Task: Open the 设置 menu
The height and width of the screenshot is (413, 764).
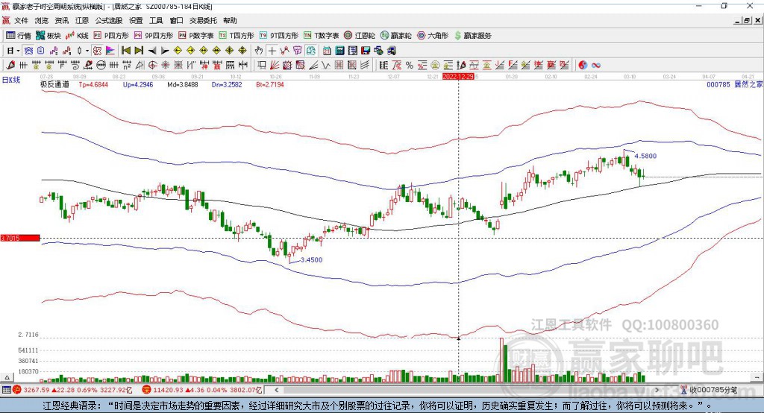Action: pos(136,20)
